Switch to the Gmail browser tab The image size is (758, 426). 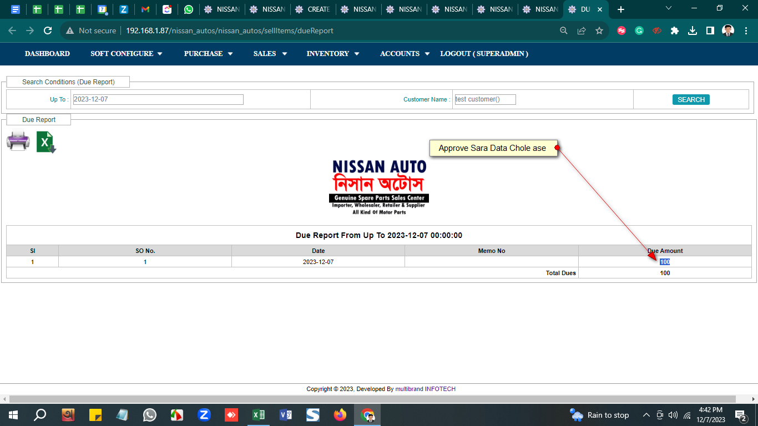(145, 9)
